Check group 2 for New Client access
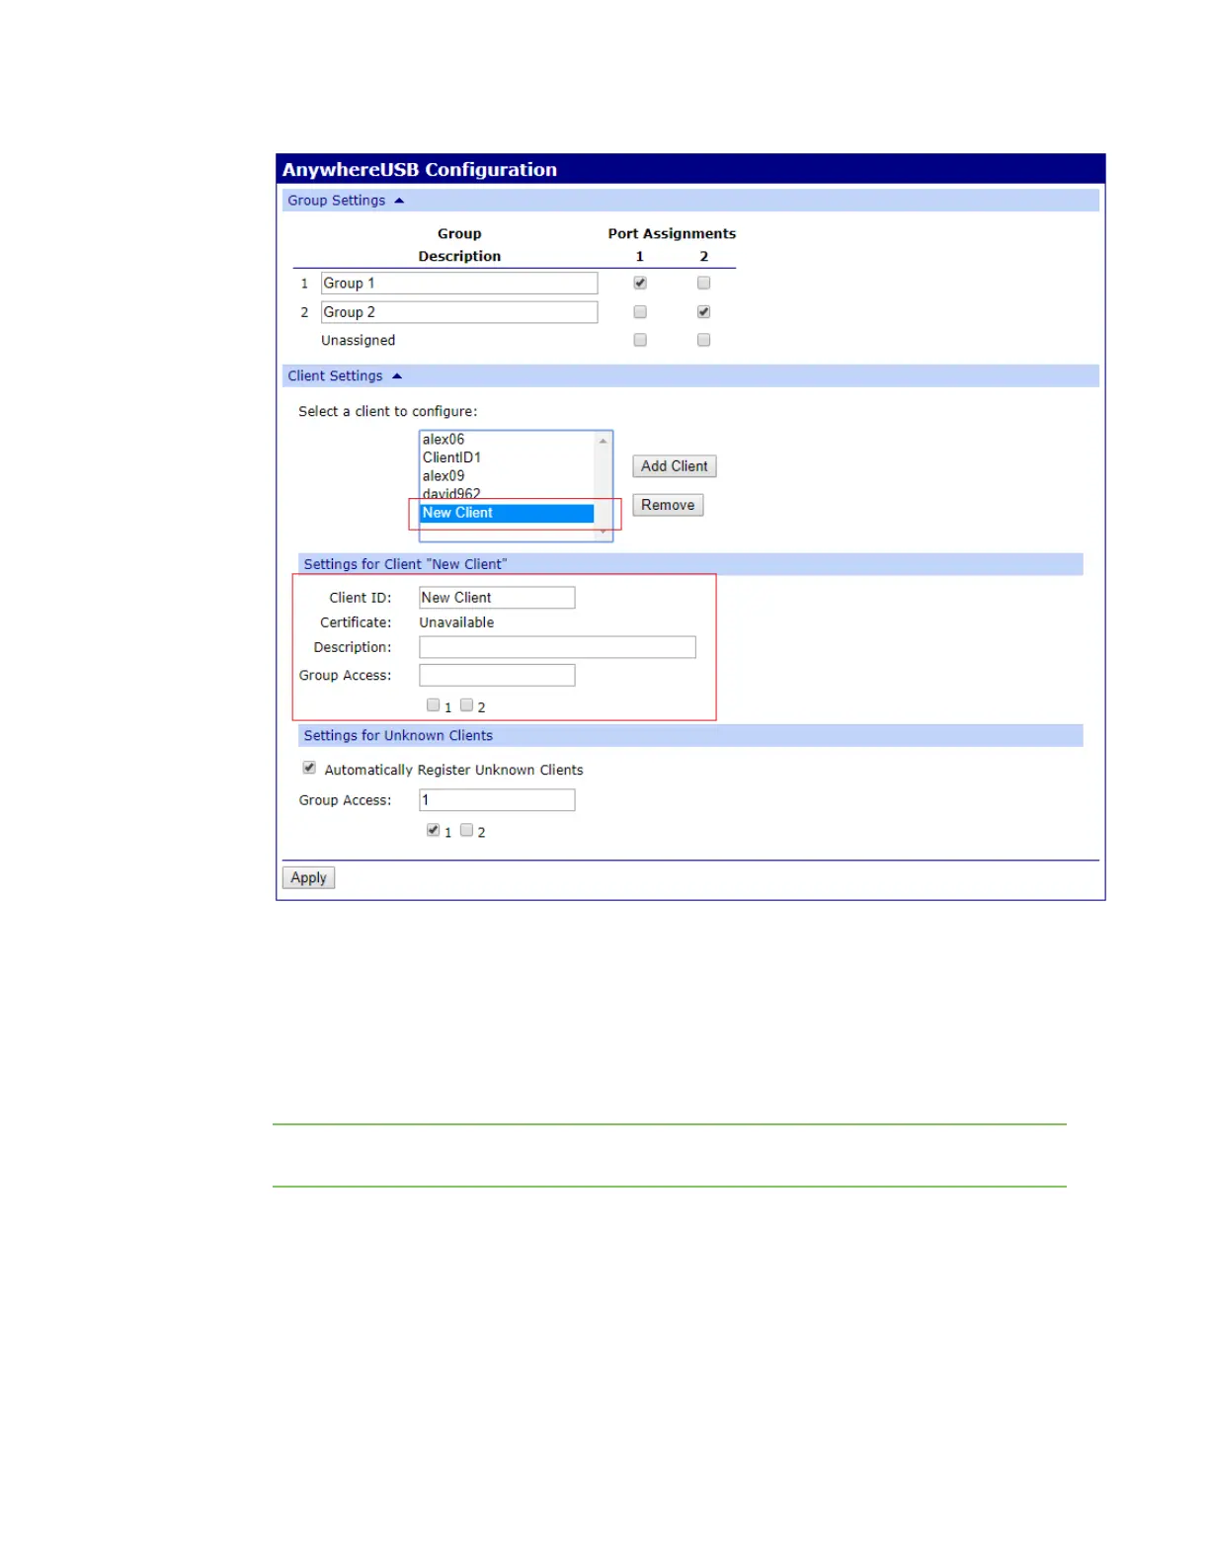The height and width of the screenshot is (1565, 1209). click(466, 705)
